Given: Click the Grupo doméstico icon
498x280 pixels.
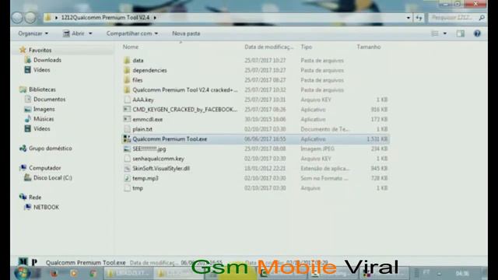Looking at the screenshot, I should 23,149.
